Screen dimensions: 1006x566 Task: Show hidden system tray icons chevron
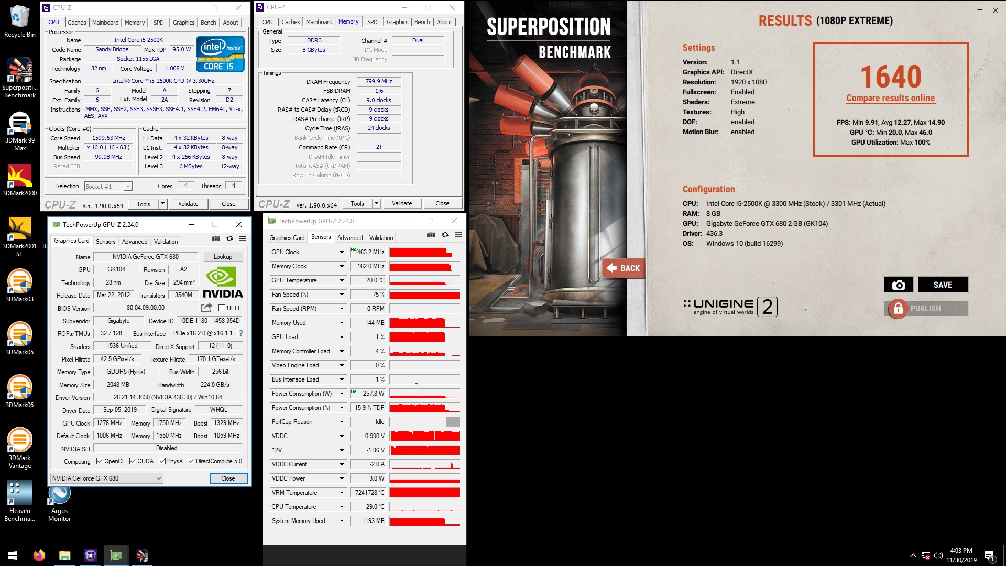coord(913,556)
